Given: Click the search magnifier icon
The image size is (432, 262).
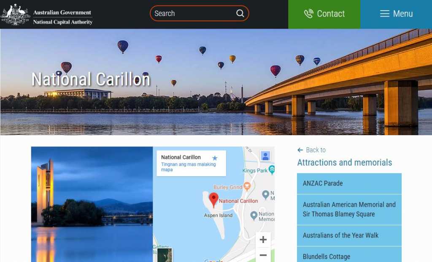Looking at the screenshot, I should (240, 13).
